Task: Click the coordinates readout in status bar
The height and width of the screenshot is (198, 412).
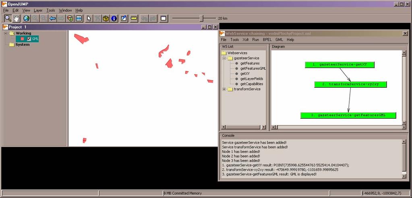Action: (x=385, y=193)
